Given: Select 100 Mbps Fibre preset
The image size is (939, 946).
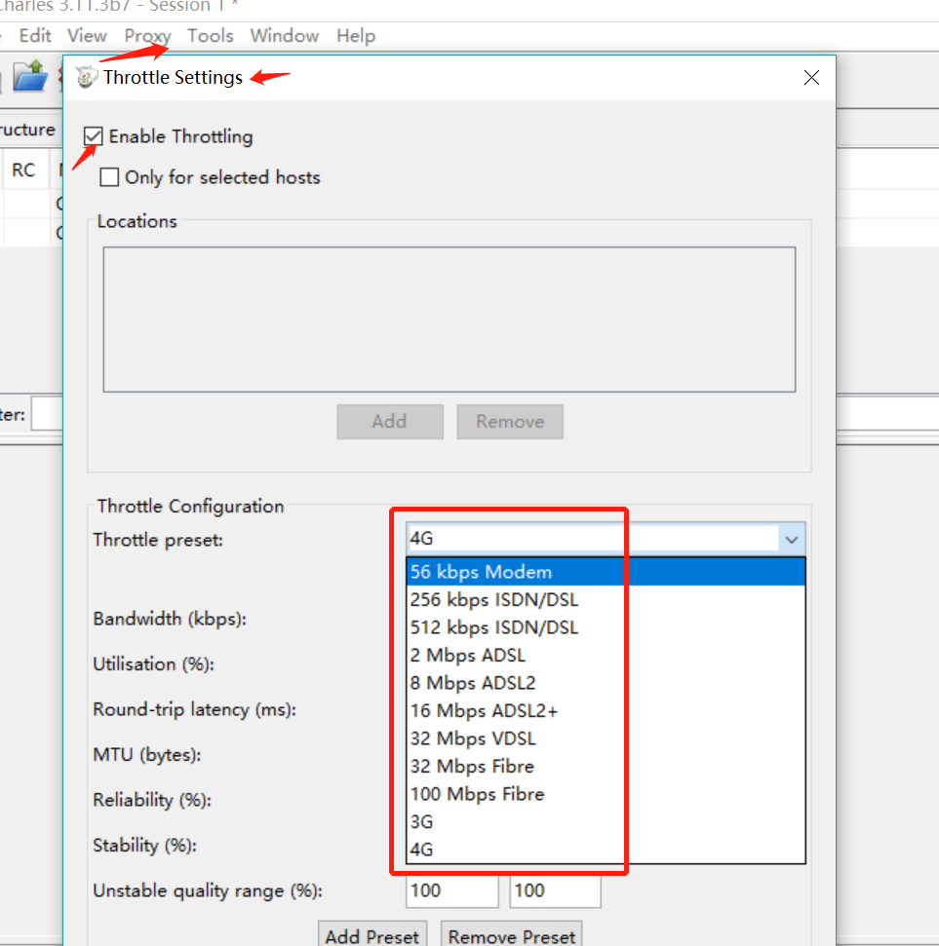Looking at the screenshot, I should (606, 794).
